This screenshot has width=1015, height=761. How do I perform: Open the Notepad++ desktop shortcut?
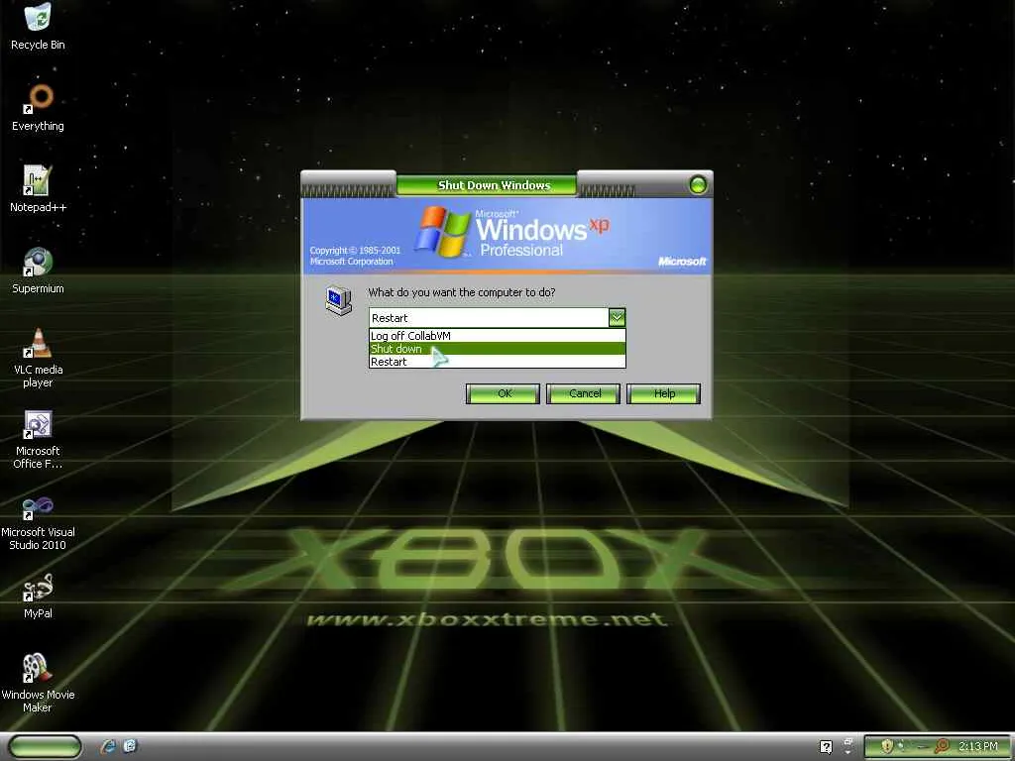coord(38,189)
